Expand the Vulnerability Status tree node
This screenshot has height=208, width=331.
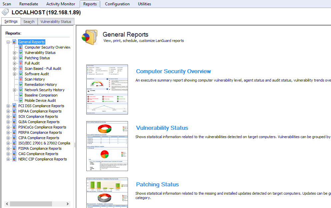coord(14,53)
